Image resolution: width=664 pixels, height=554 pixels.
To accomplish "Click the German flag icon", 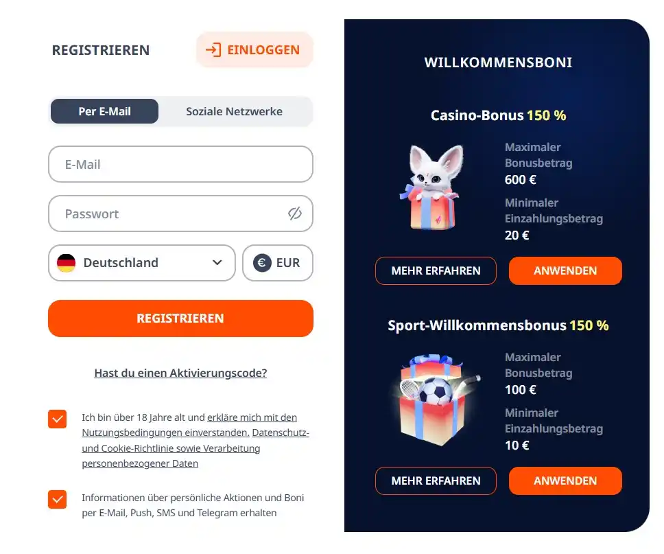I will point(67,262).
